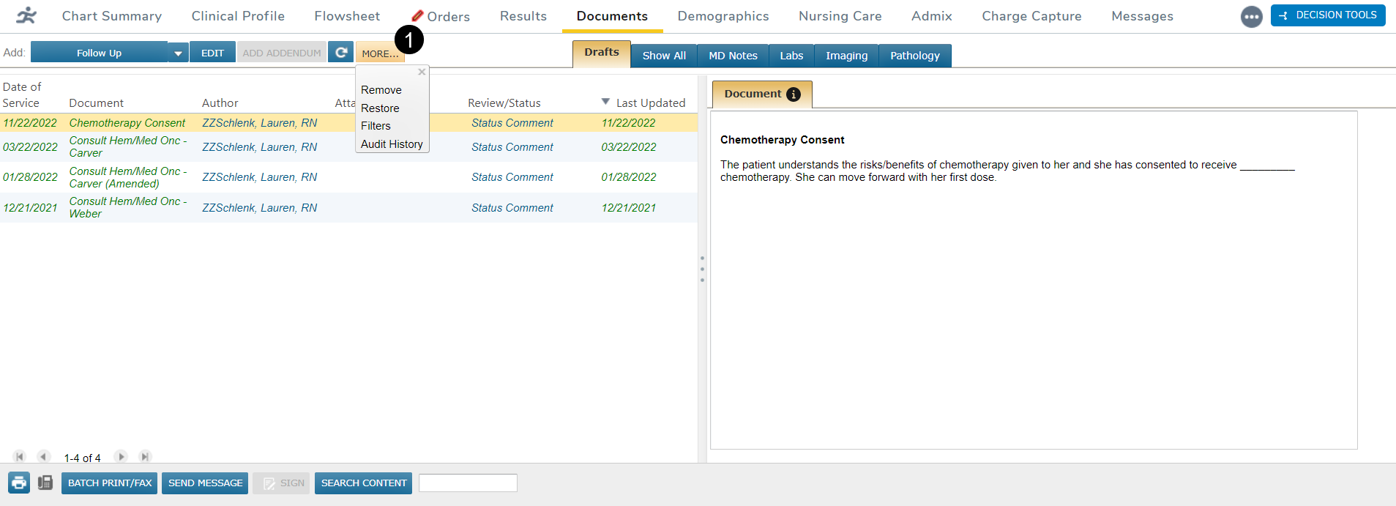Go to next page of documents
Viewport: 1396px width, 506px height.
click(x=122, y=457)
